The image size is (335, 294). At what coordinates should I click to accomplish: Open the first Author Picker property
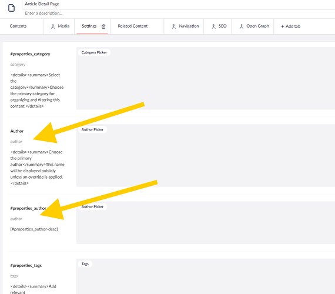click(92, 129)
